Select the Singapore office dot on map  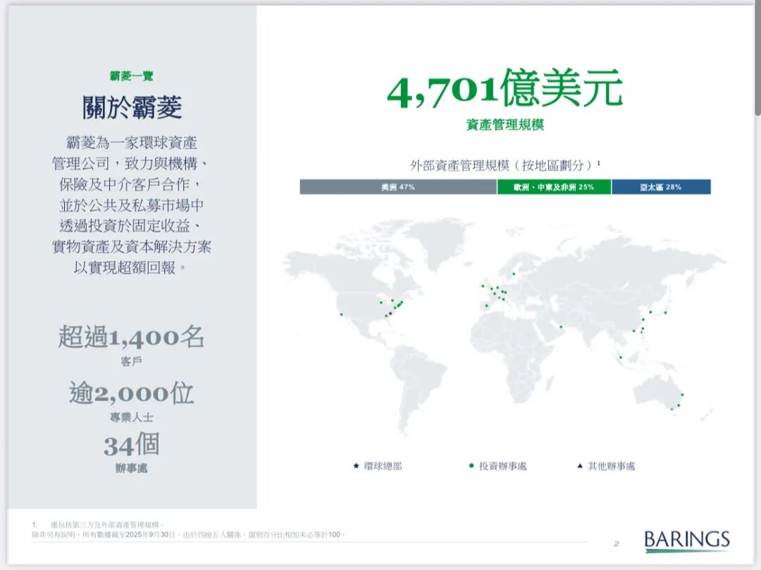tap(621, 357)
